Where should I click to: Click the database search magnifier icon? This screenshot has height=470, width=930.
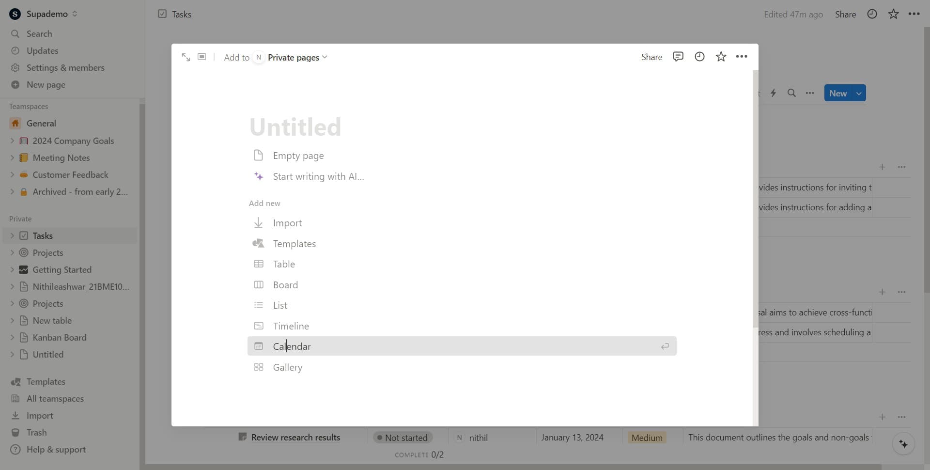792,93
